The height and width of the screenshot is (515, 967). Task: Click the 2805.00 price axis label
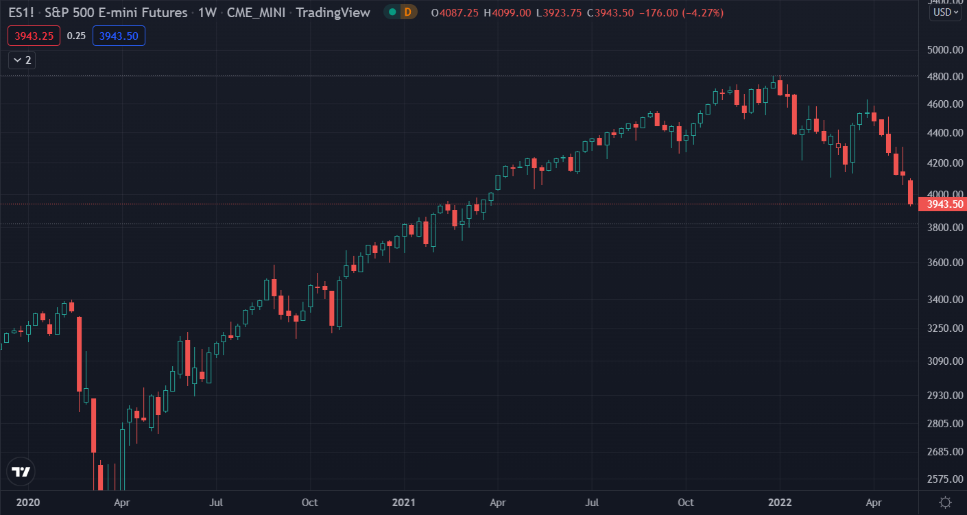pos(946,423)
